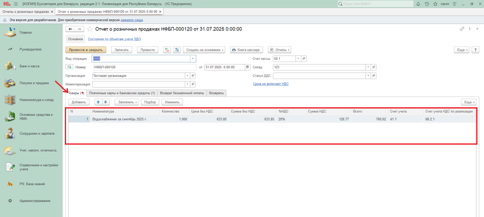Click the Провести и закрыть button
The image size is (484, 217).
coord(86,50)
